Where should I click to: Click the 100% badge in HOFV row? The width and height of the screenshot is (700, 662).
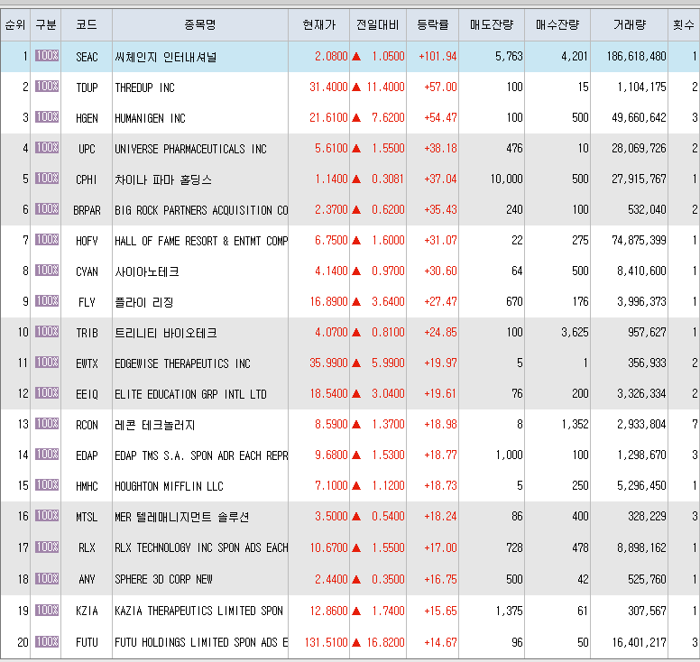[47, 239]
